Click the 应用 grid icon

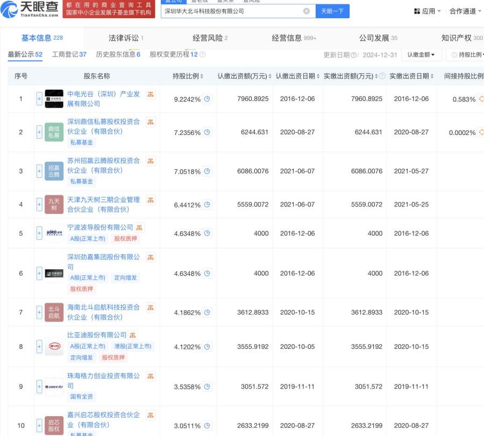click(x=417, y=11)
